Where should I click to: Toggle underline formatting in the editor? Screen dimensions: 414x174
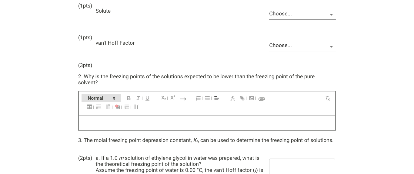[x=147, y=98]
